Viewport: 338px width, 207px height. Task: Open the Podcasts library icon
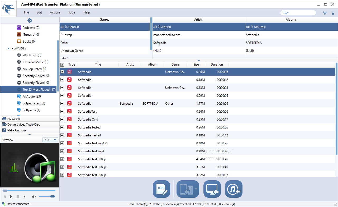tap(19, 27)
